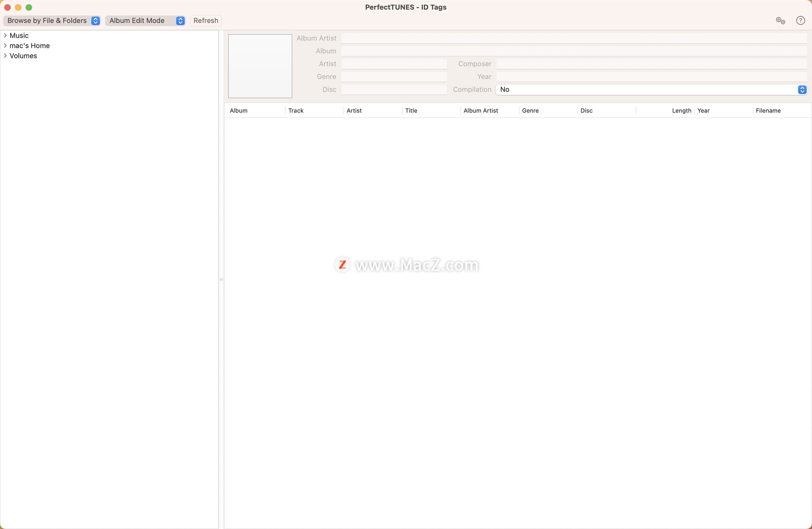Expand the mac's Home tree folder
Screen dimensions: 812x529
pyautogui.click(x=5, y=46)
